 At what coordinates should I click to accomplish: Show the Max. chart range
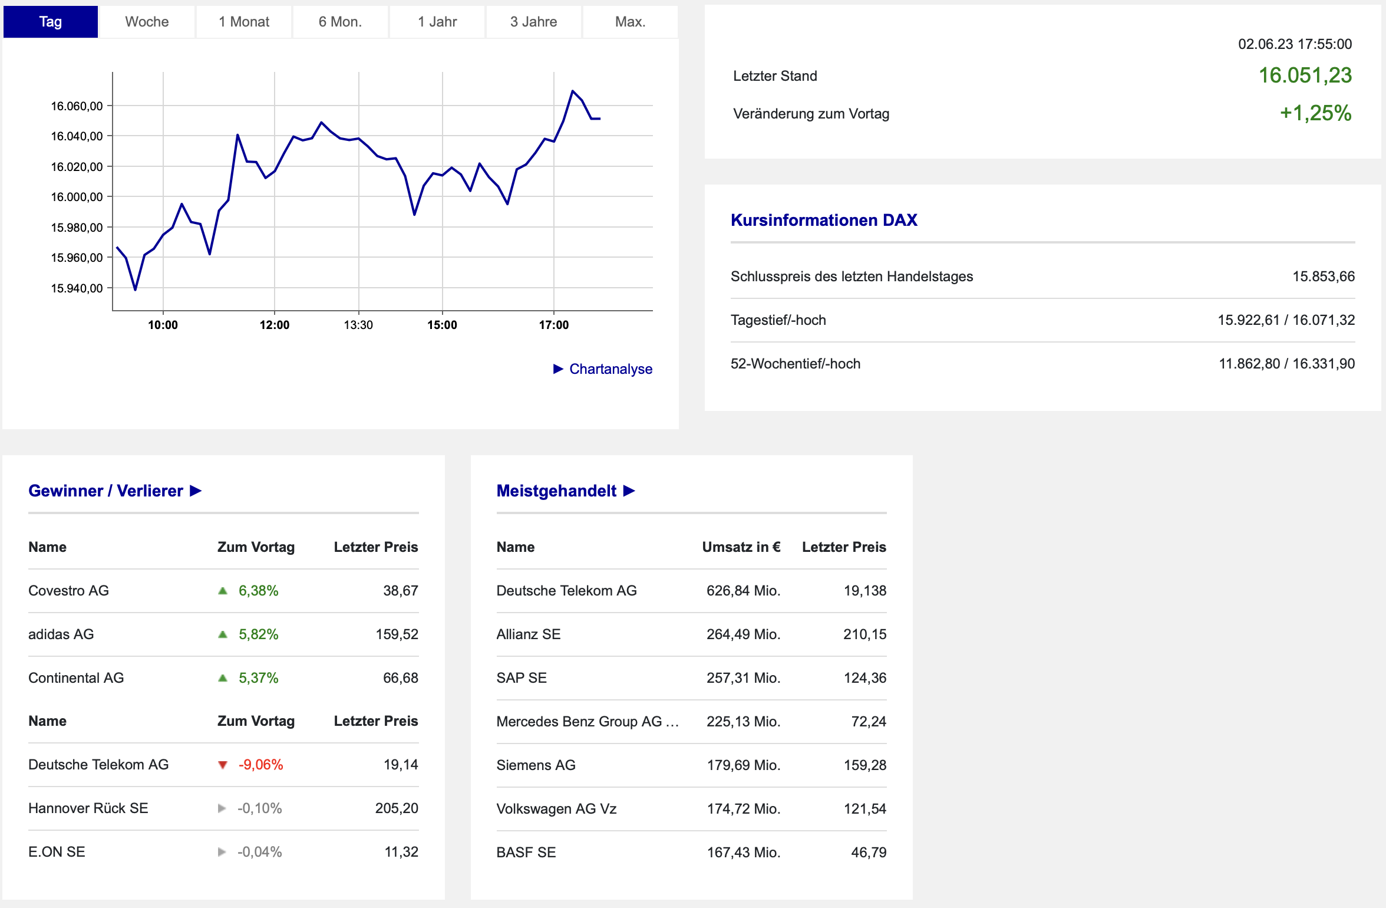(x=631, y=22)
